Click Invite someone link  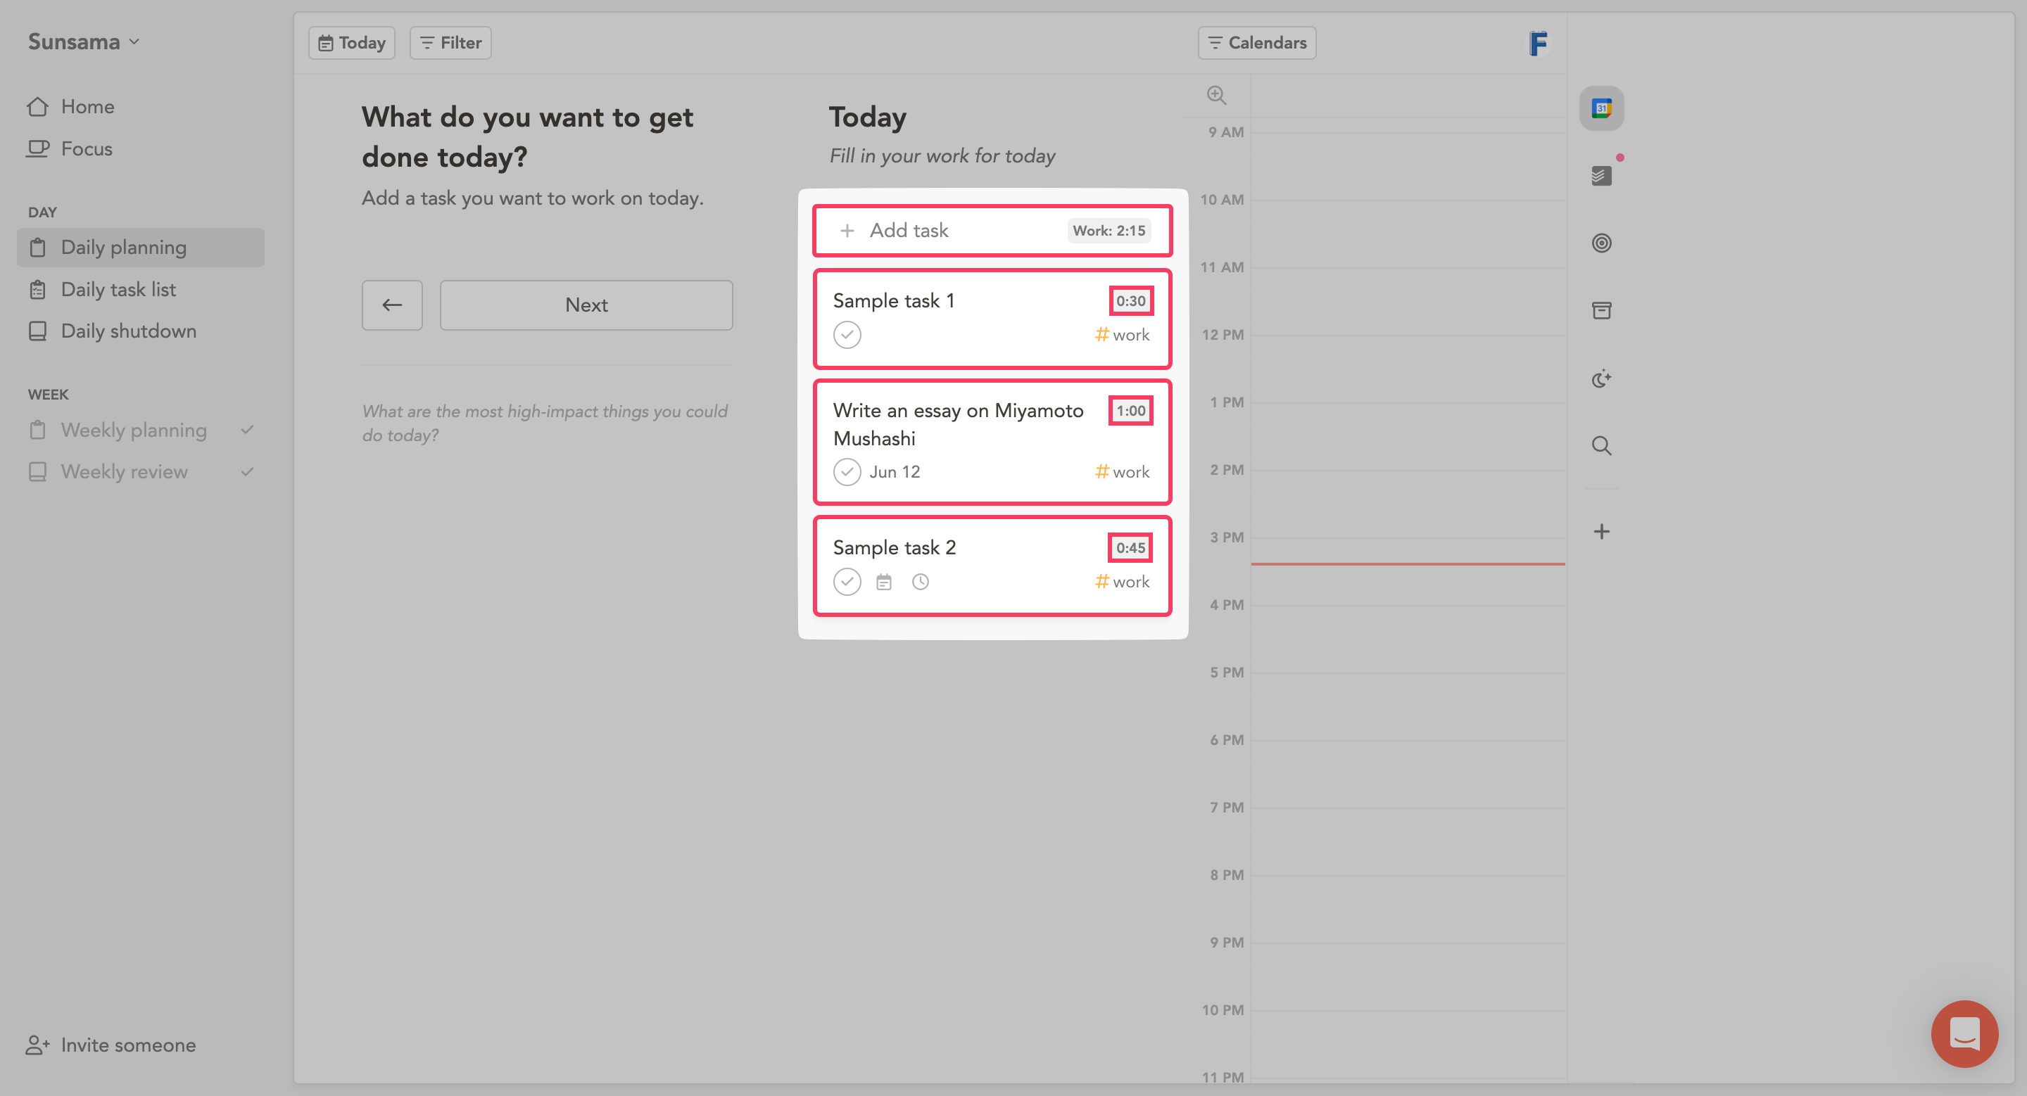click(x=111, y=1045)
